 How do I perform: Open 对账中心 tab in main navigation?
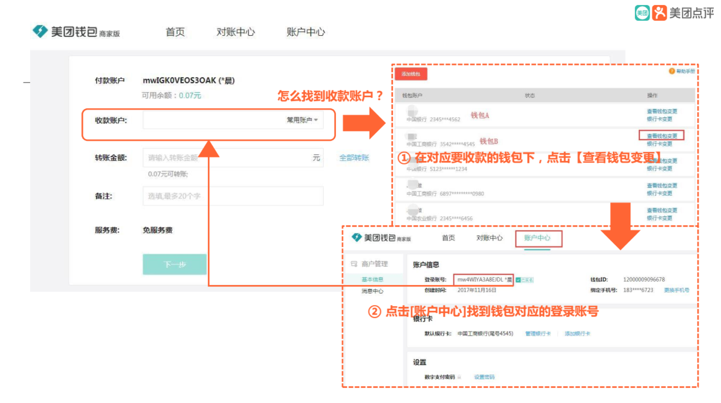[x=236, y=32]
